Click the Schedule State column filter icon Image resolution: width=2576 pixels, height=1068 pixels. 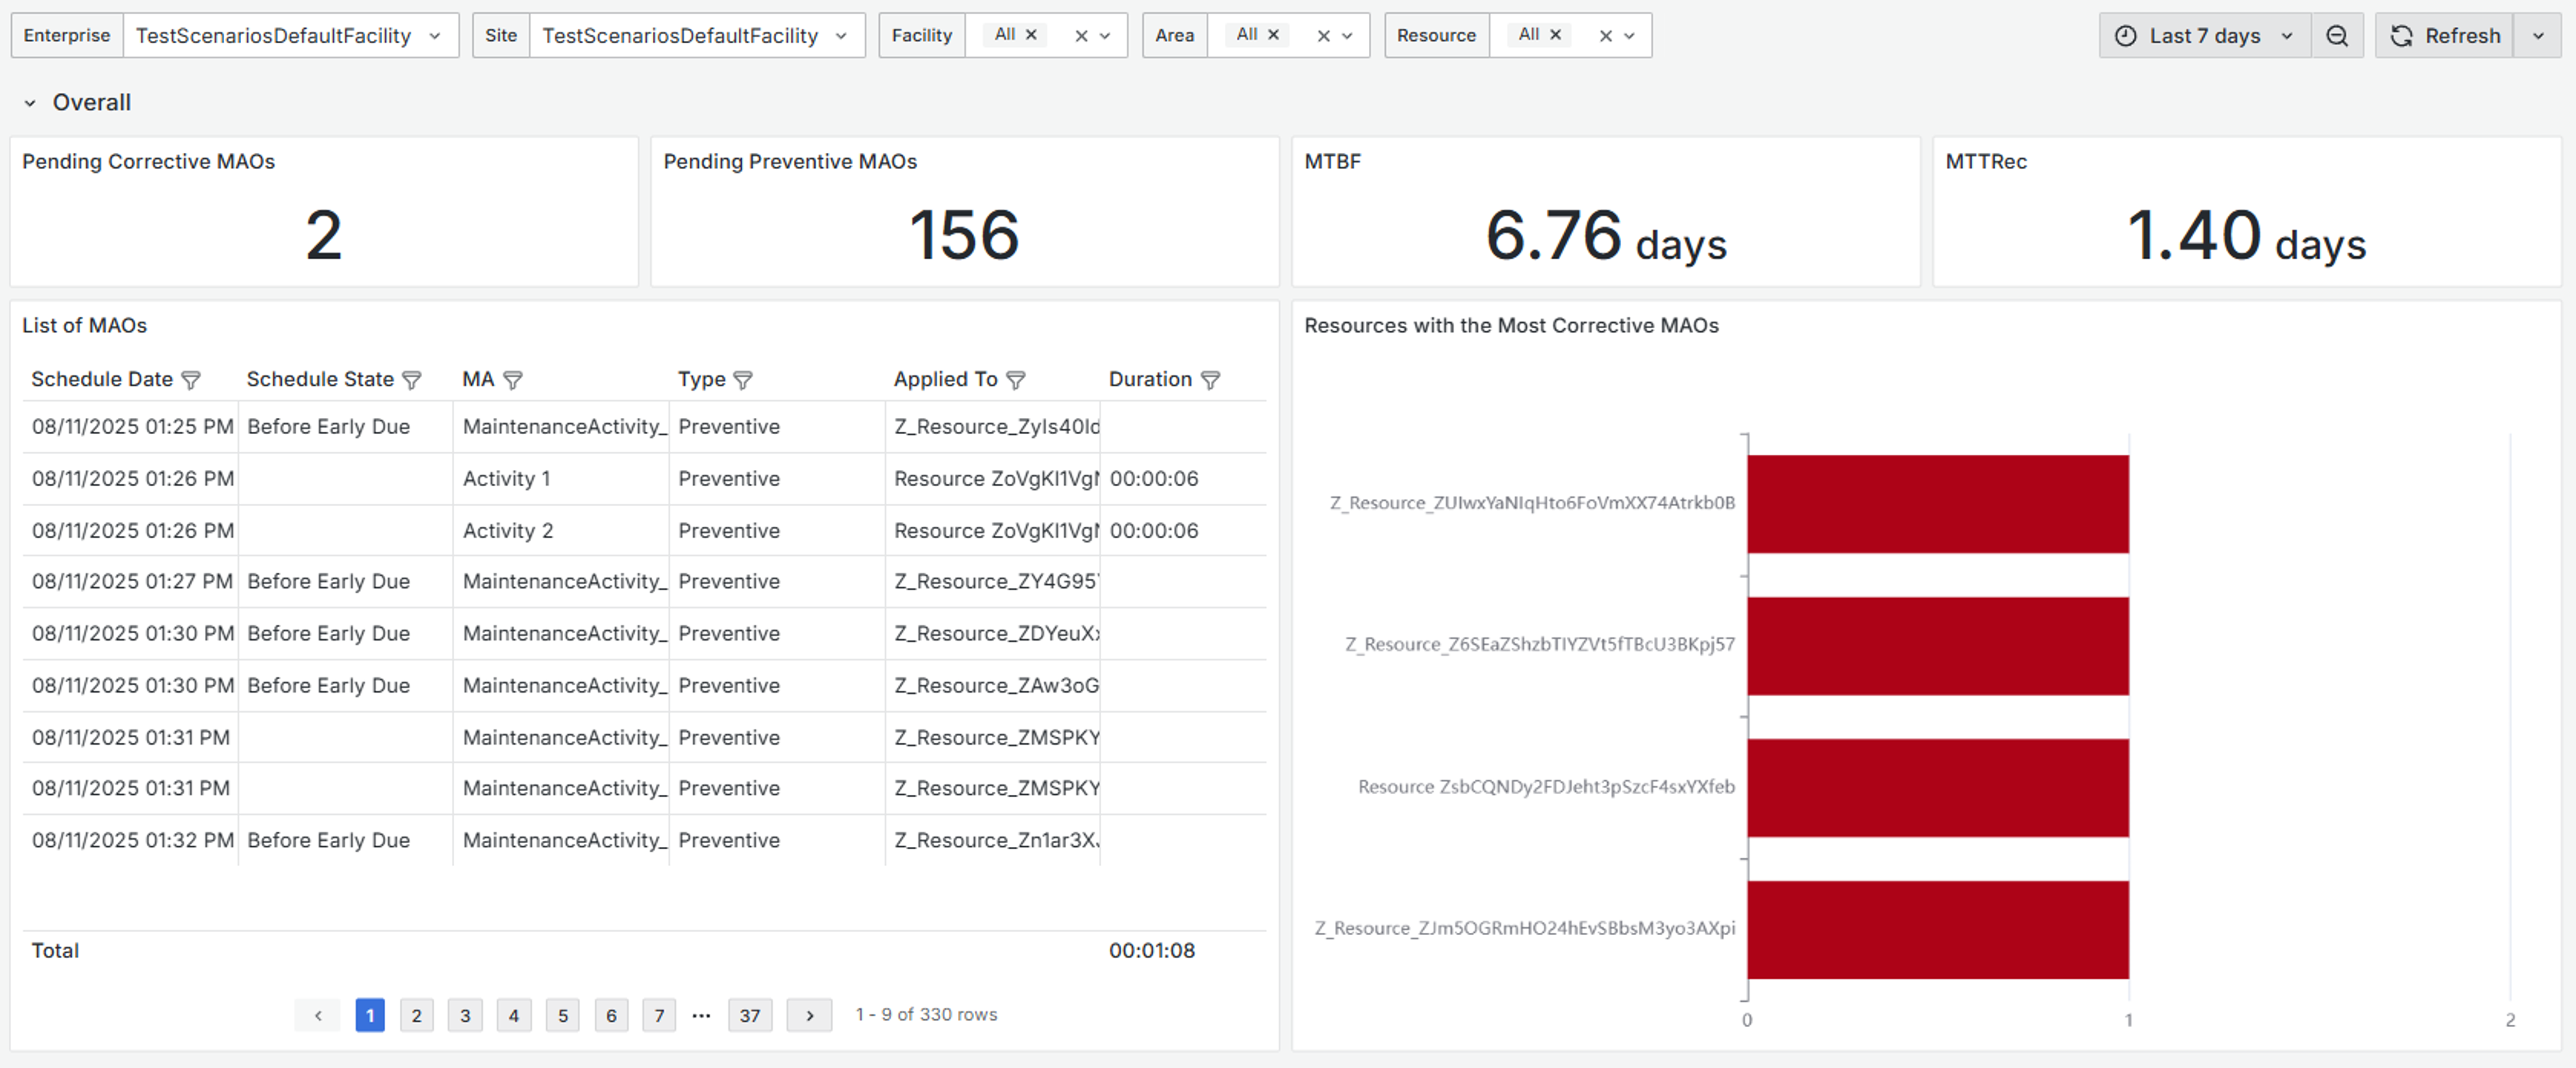coord(411,380)
